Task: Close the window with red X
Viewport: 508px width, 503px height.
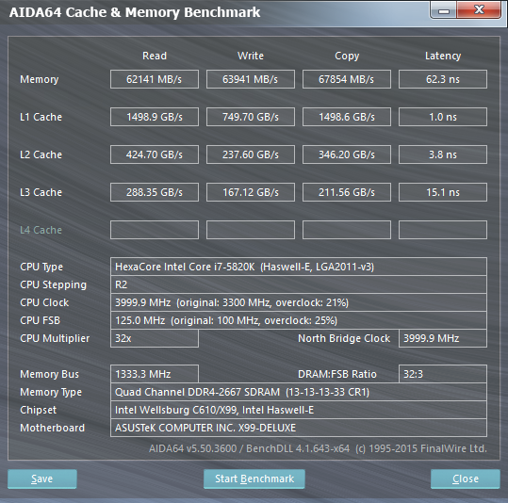Action: [x=479, y=9]
